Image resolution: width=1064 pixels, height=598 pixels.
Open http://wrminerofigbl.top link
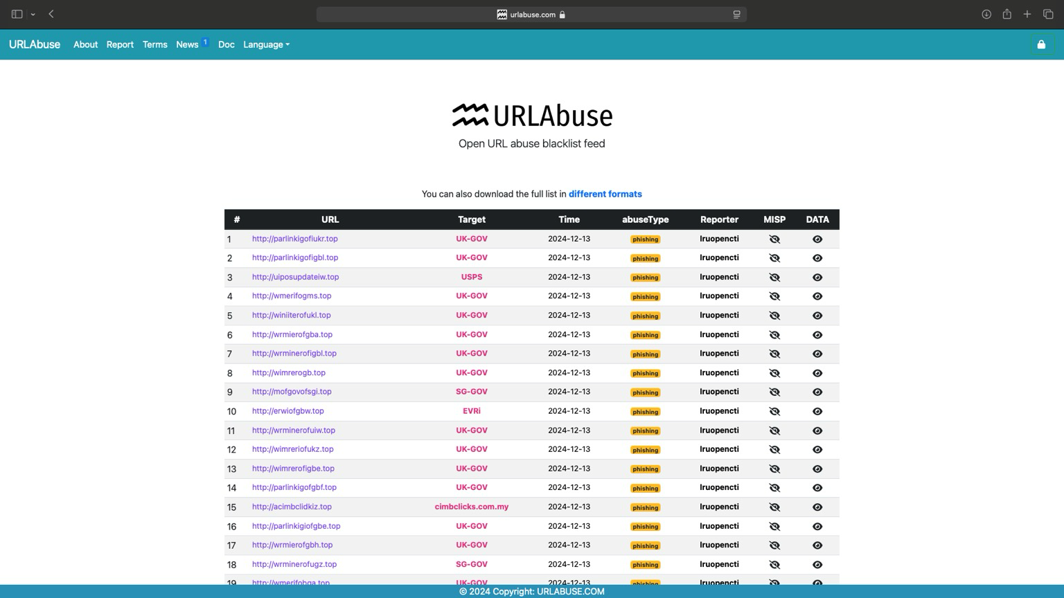pos(294,354)
